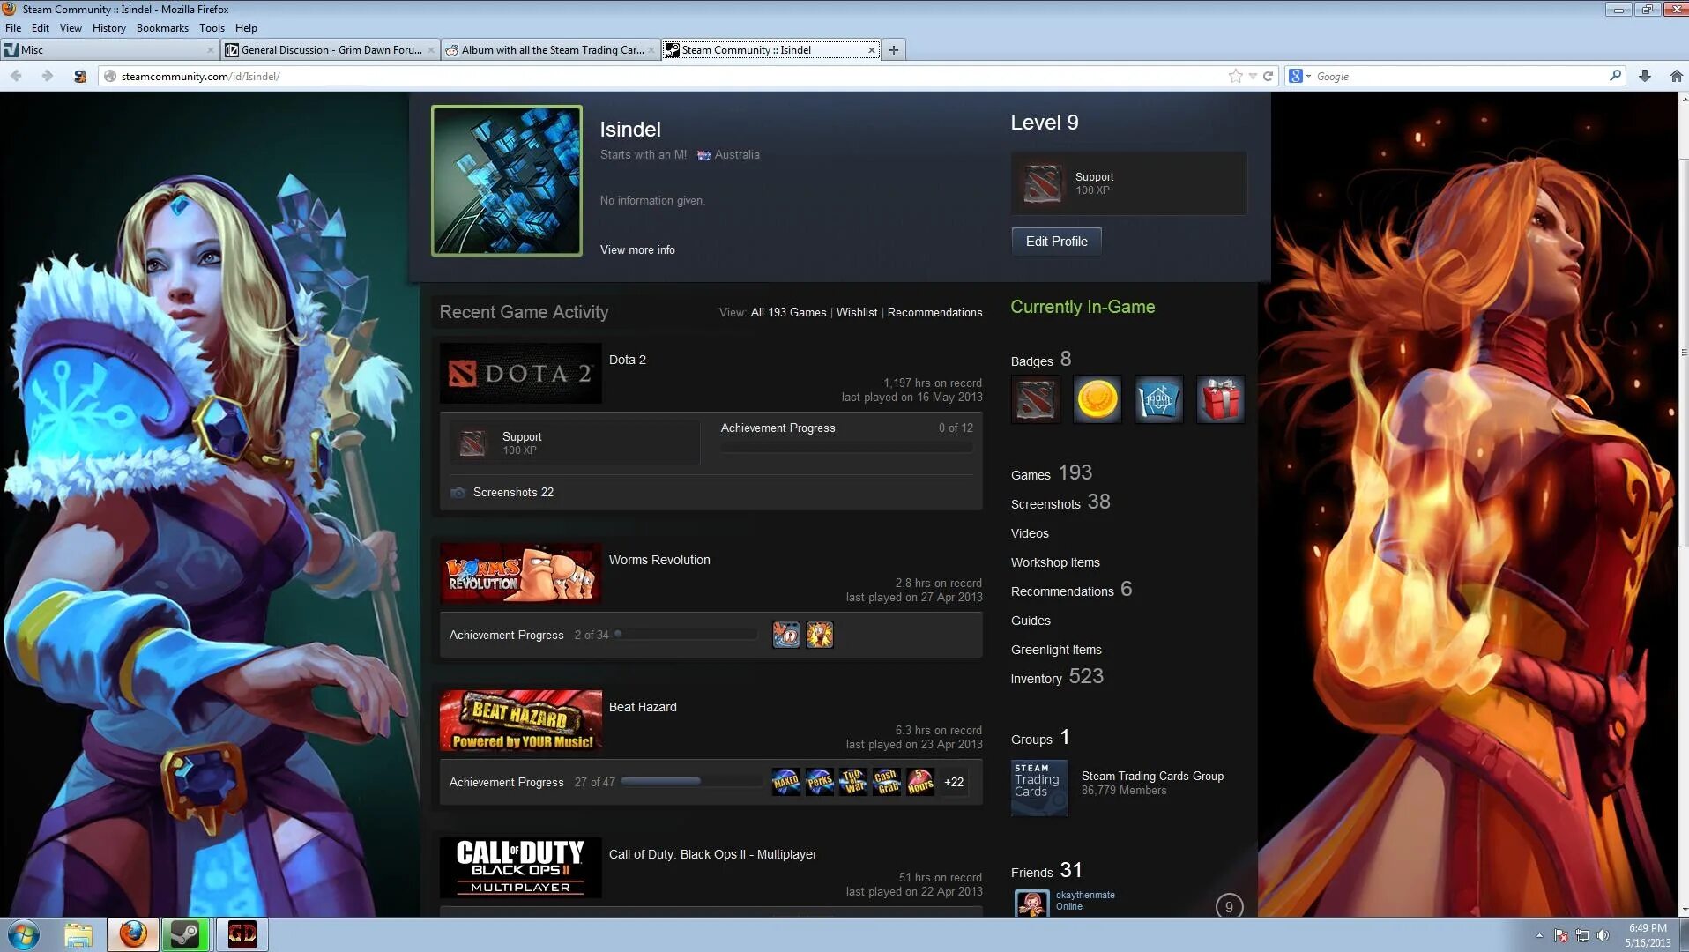Click the Edit Profile button
The height and width of the screenshot is (952, 1689).
[x=1056, y=242]
